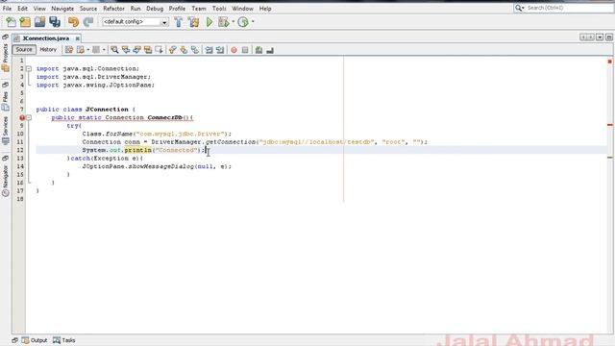Toggle Rectangular Selection in editor toolbar
The image size is (615, 346).
point(159,50)
